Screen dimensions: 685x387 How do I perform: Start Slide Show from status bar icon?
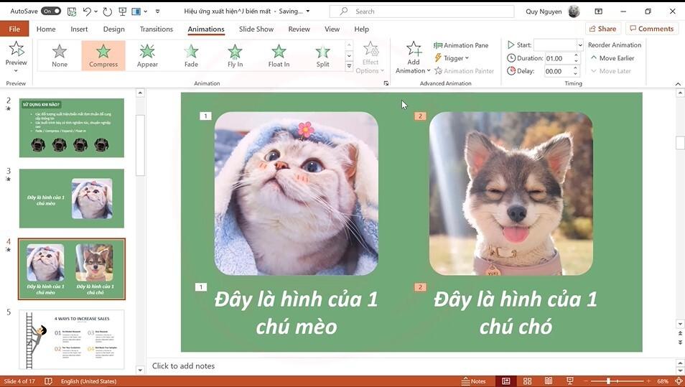(x=569, y=381)
